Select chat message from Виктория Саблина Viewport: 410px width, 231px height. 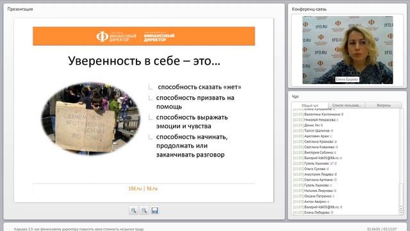tap(315, 153)
